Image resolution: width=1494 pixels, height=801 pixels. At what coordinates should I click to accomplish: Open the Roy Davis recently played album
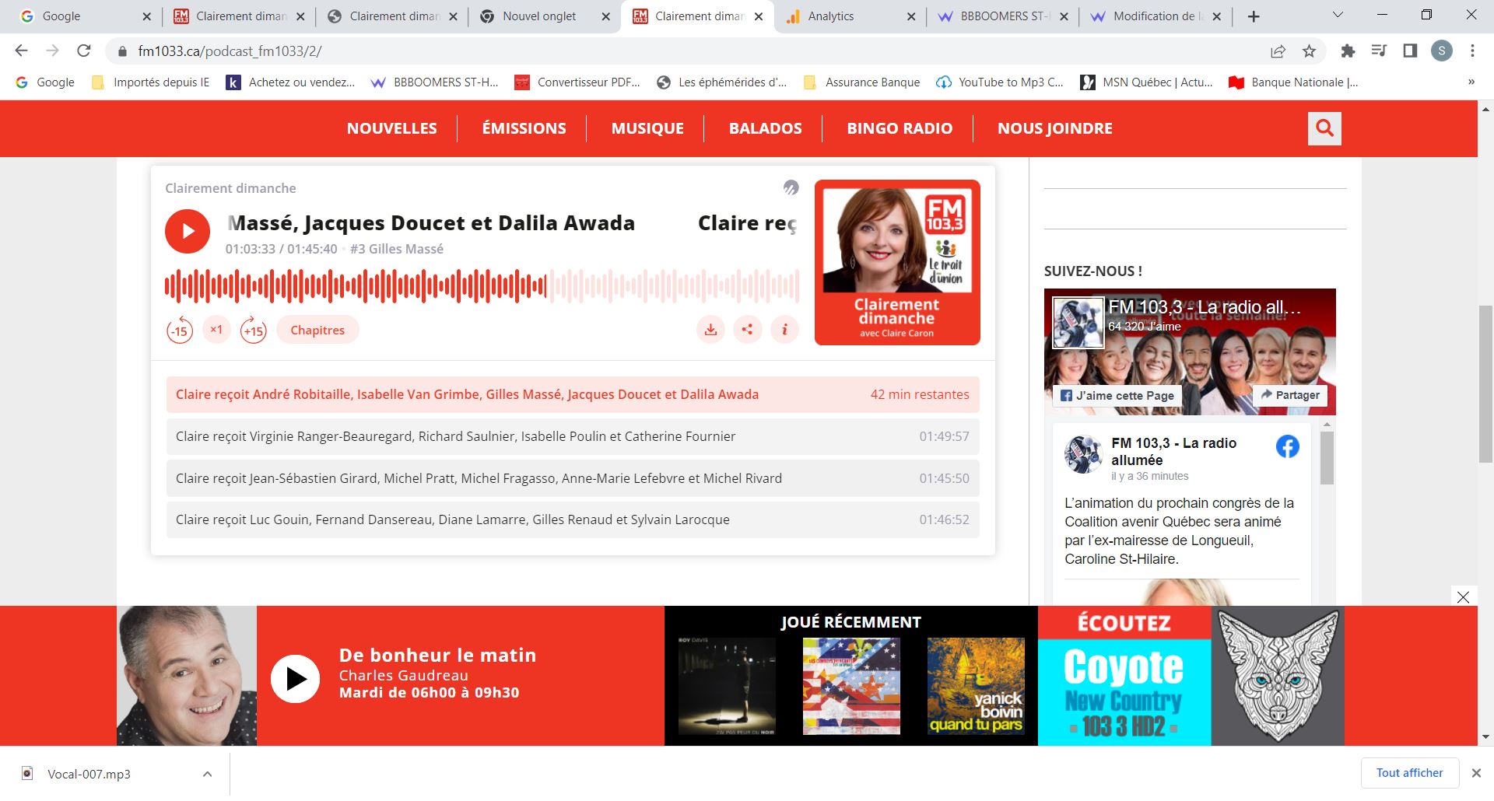[x=727, y=686]
